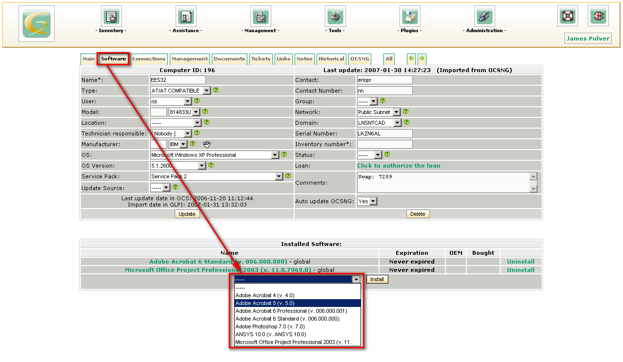
Task: Click help icon next to Domain dropdown
Action: click(x=406, y=122)
